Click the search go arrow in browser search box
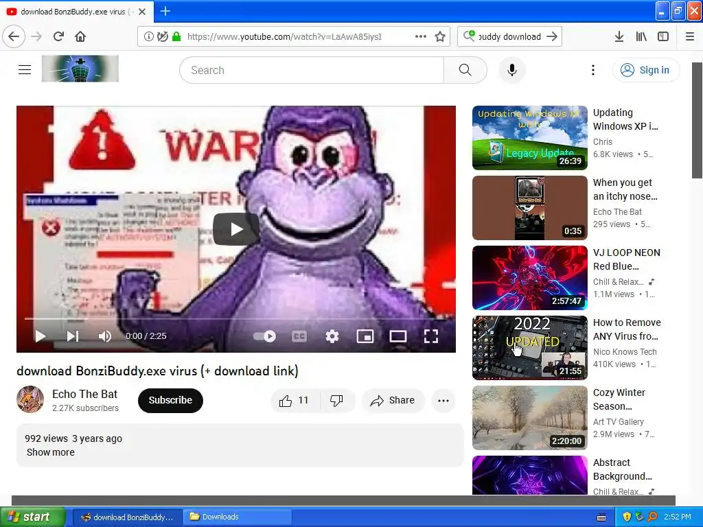Viewport: 703px width, 527px height. (552, 36)
